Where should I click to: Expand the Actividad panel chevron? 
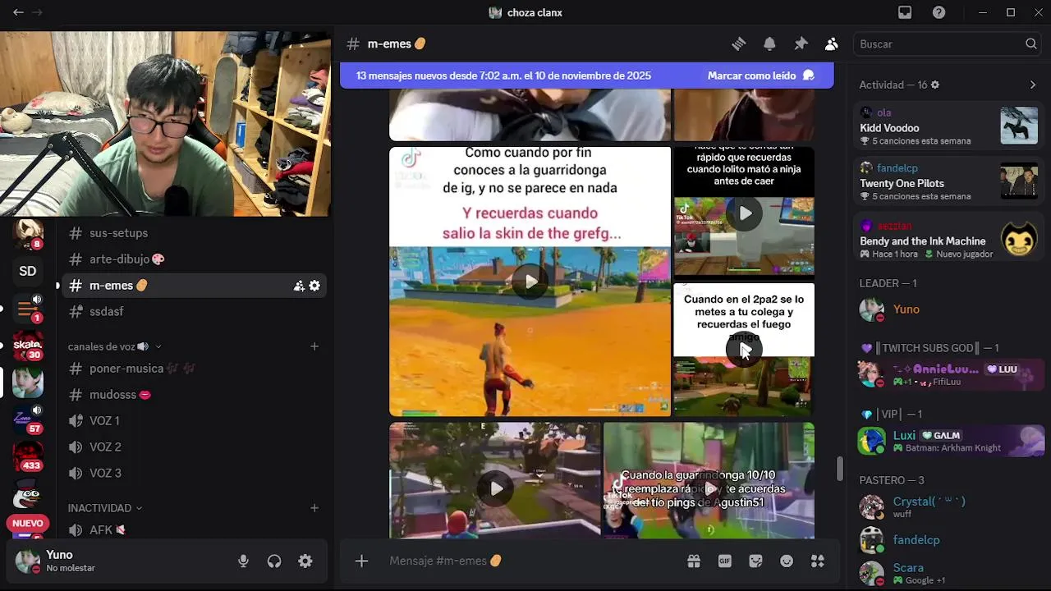point(1033,85)
